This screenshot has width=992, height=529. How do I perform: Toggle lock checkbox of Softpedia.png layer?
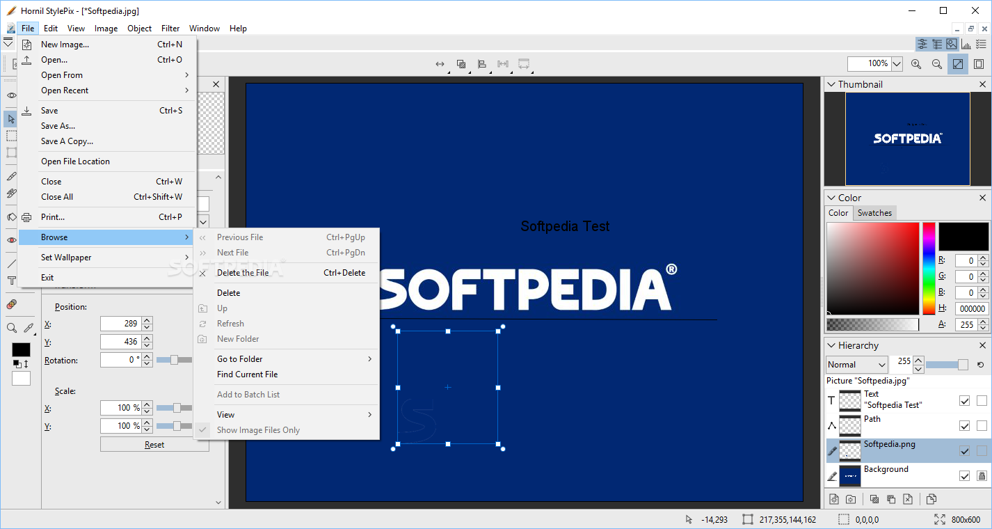point(982,451)
